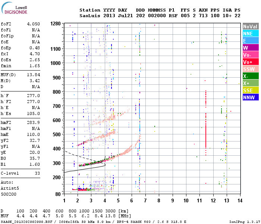
Task: Click the 4 MHz x-axis label
Action: [105, 200]
